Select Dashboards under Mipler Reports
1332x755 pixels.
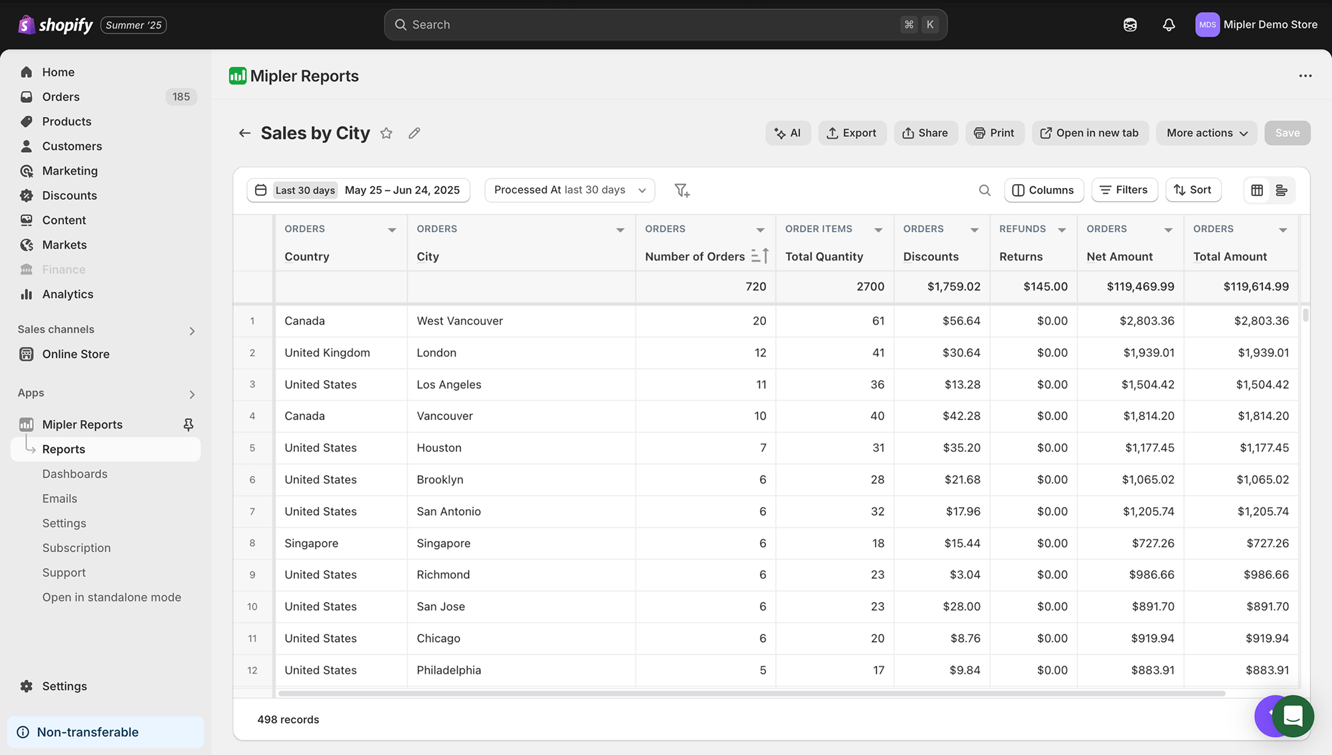tap(74, 474)
